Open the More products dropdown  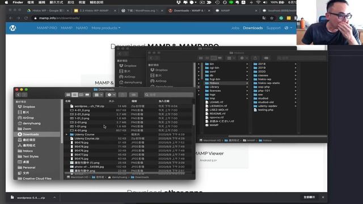click(106, 28)
